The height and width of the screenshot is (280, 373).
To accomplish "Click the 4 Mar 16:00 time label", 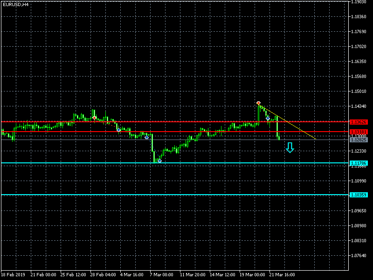I will pyautogui.click(x=132, y=275).
